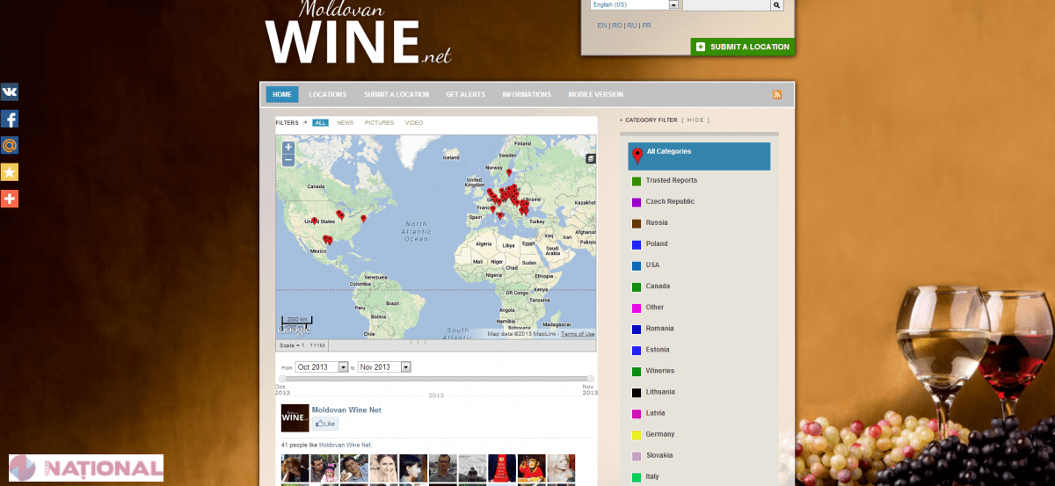Filter by Italy category
Viewport: 1055px width, 486px height.
pos(652,475)
